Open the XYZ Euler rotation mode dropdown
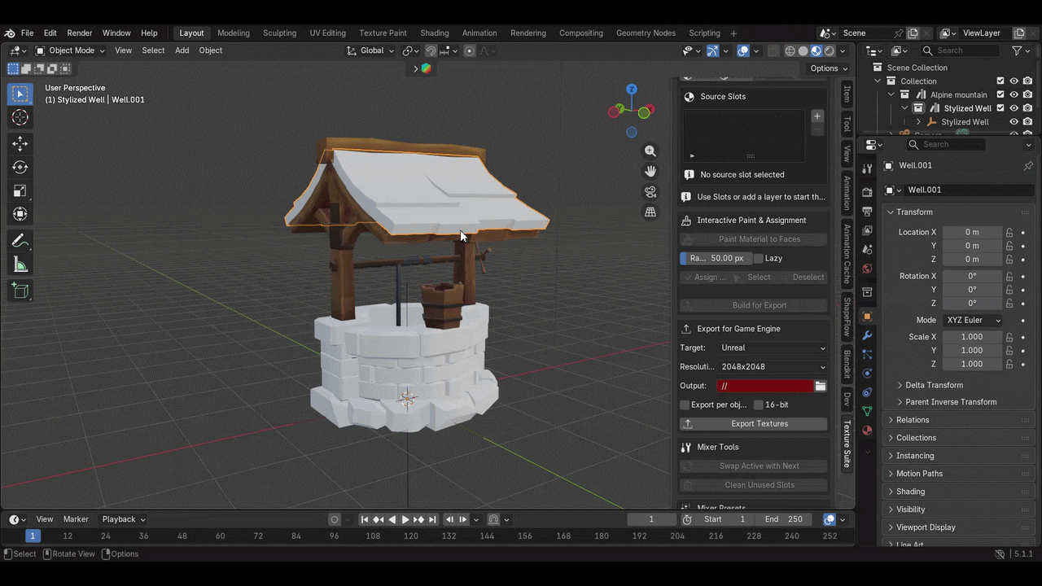This screenshot has height=586, width=1042. tap(973, 320)
